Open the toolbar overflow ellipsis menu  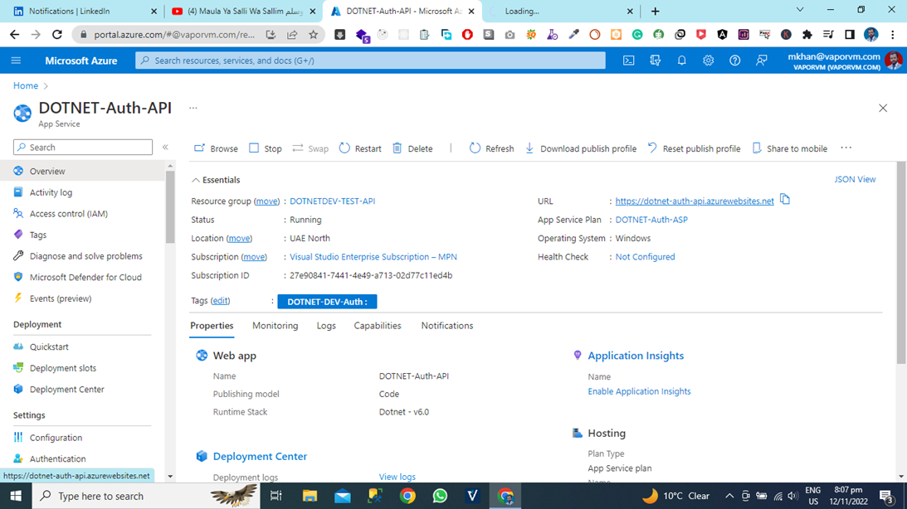click(x=846, y=148)
